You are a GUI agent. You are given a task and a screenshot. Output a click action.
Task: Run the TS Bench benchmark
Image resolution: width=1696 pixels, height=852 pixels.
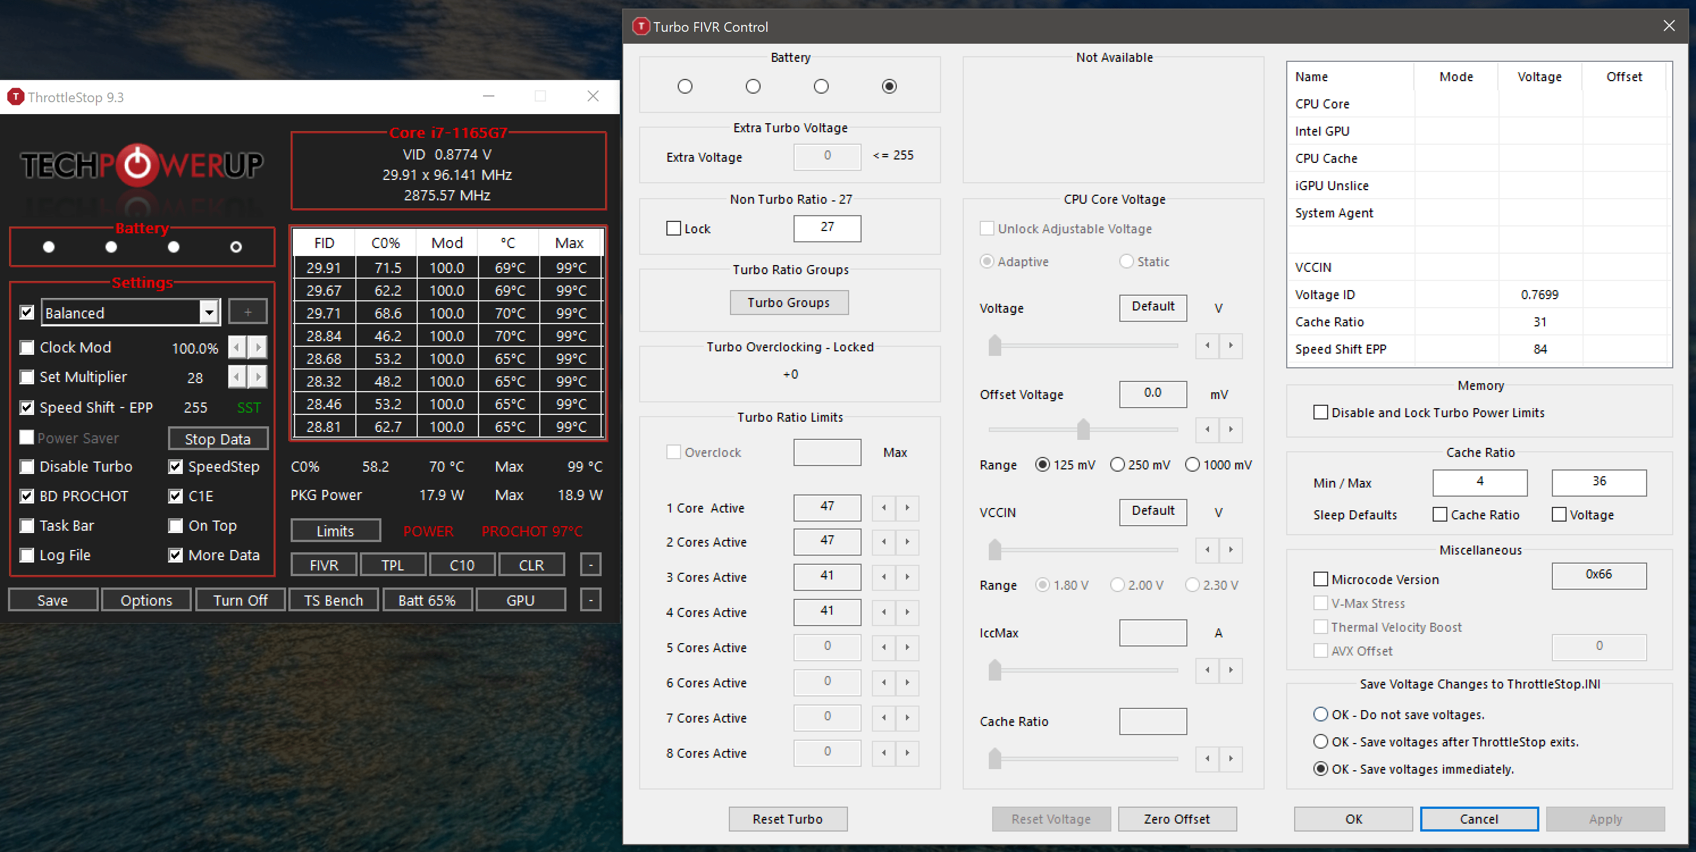pos(333,599)
